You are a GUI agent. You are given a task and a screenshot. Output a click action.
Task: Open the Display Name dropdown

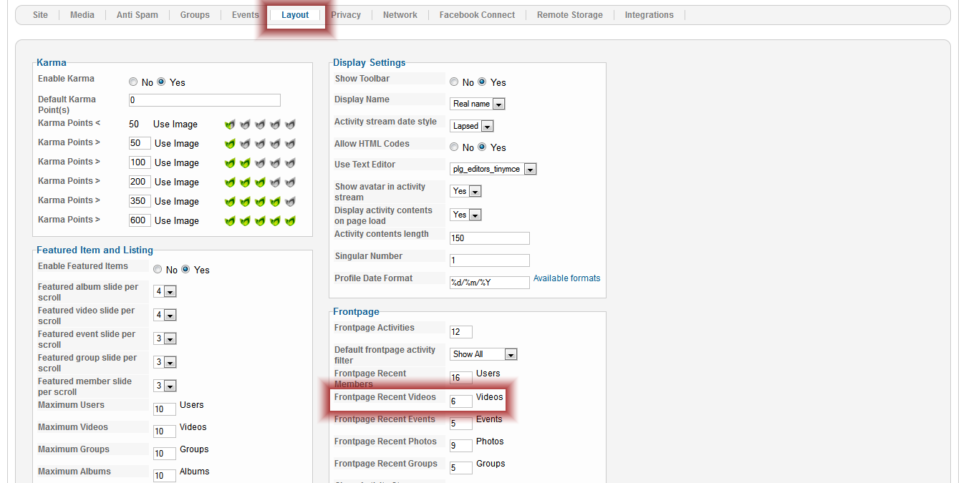click(x=478, y=104)
